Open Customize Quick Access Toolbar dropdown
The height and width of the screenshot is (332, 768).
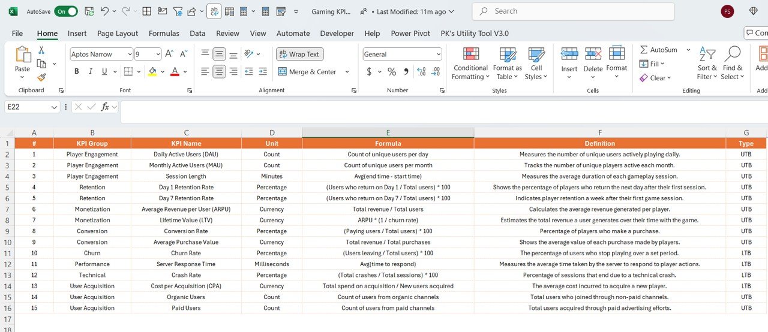(x=296, y=11)
